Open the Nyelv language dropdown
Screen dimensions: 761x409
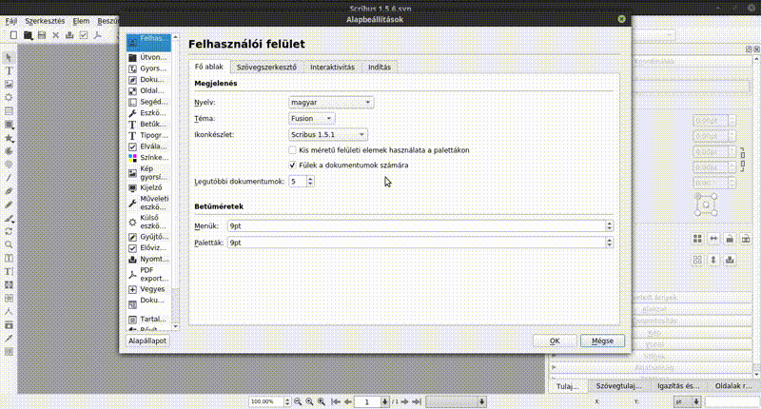pos(331,102)
